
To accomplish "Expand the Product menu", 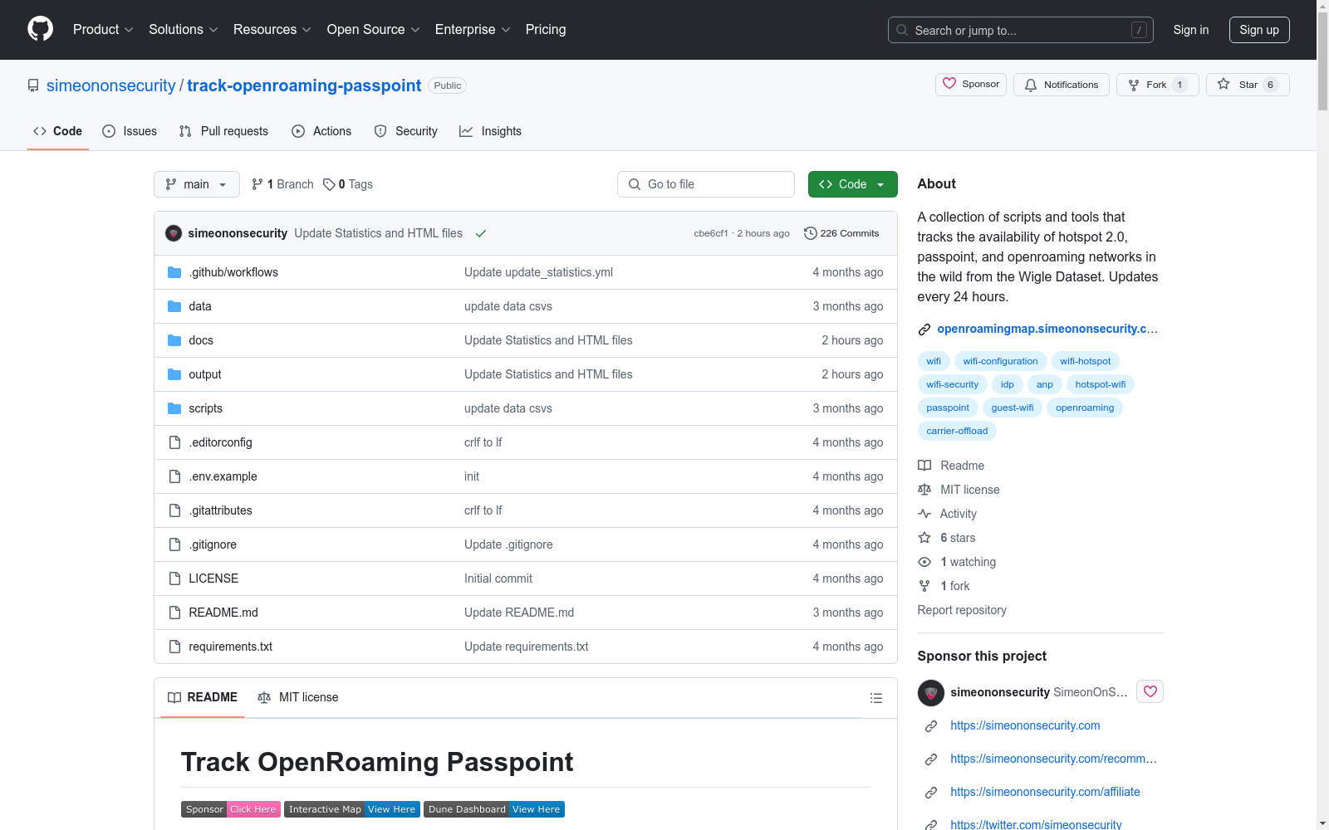I will (103, 30).
